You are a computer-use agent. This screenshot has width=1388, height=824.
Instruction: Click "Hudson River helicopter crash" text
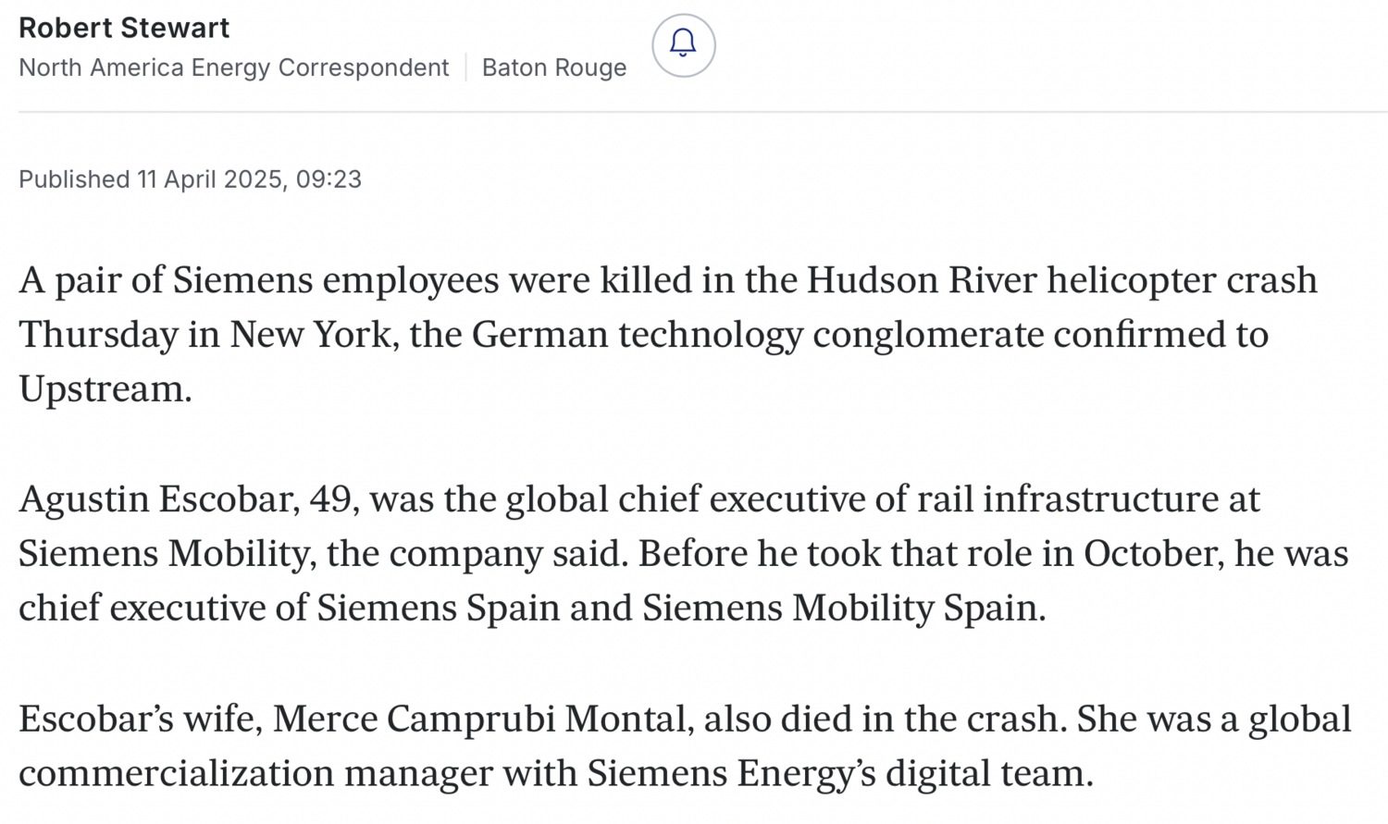point(1060,280)
